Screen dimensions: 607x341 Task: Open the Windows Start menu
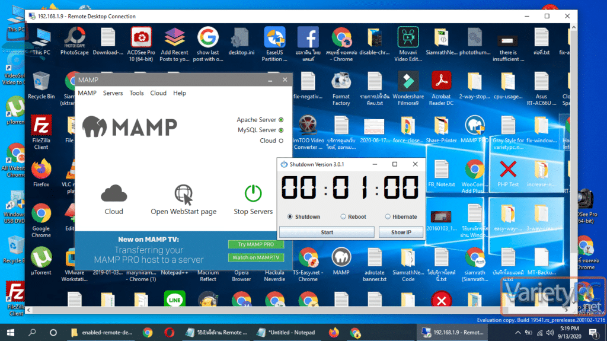[x=11, y=333]
